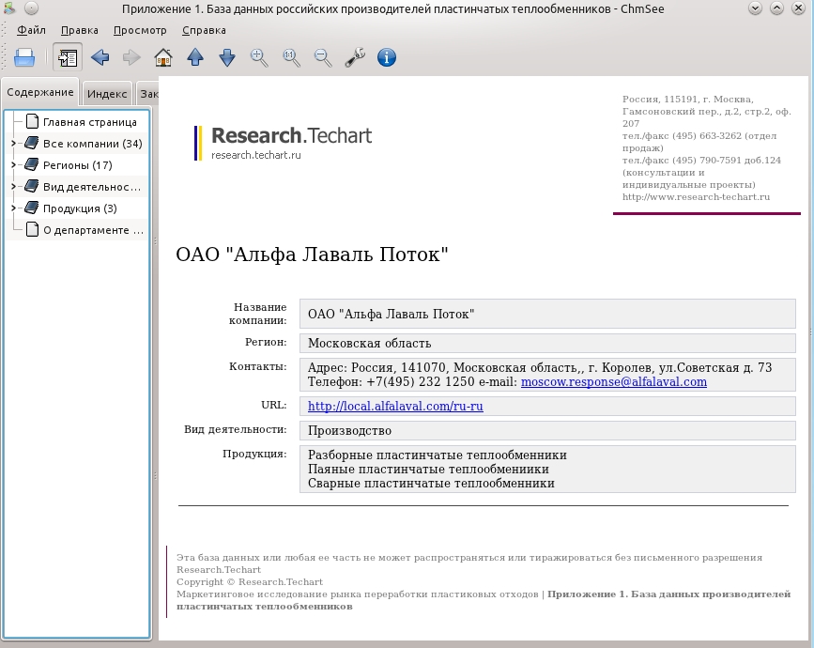Select Все компании (34) book item
Viewport: 814px width, 648px height.
click(92, 144)
